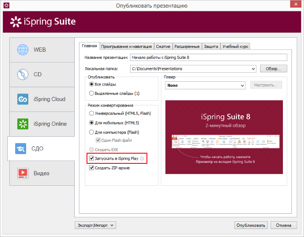Select the Все слайды radio button
Viewport: 304px width, 237px height.
[91, 84]
